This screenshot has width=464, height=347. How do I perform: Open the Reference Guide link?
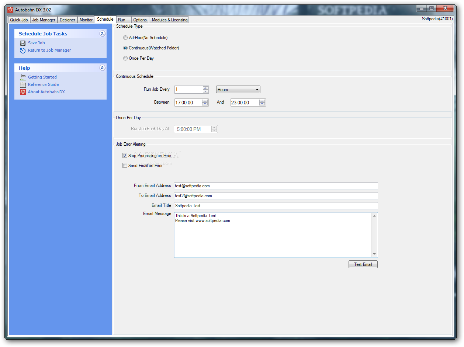point(44,84)
